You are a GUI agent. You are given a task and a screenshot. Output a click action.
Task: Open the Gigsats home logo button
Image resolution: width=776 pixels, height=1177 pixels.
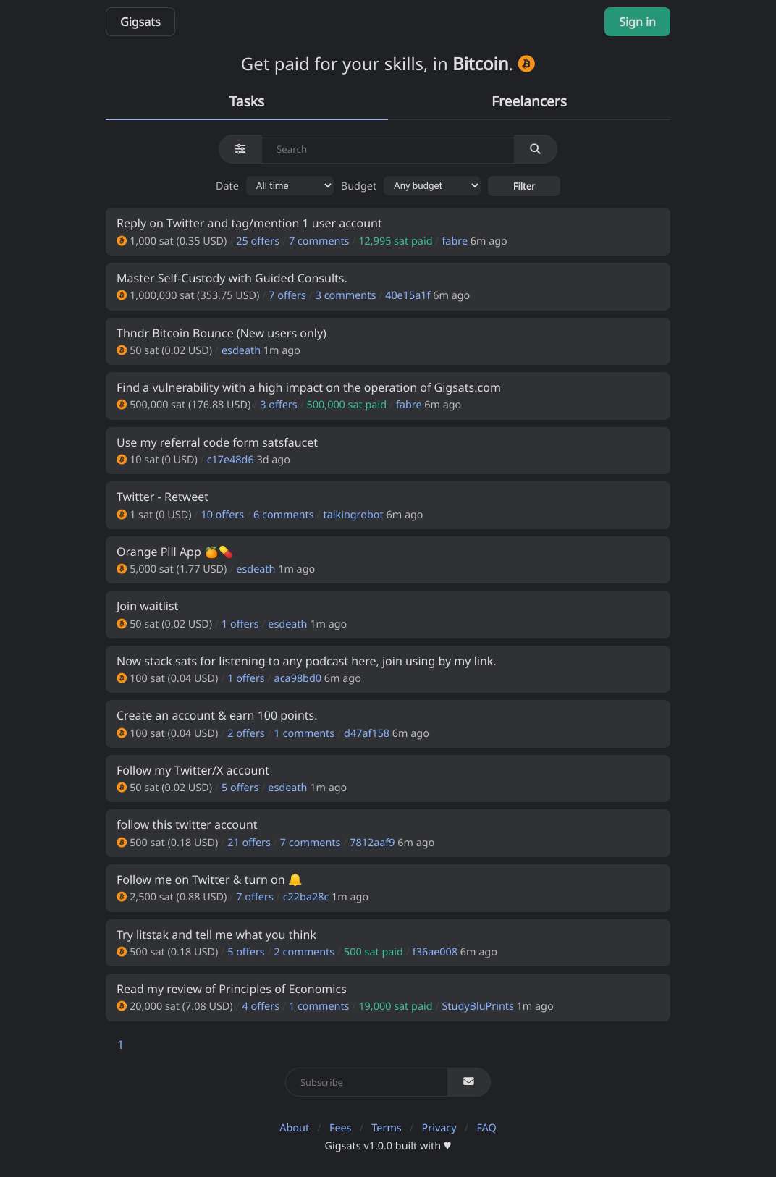click(x=140, y=22)
